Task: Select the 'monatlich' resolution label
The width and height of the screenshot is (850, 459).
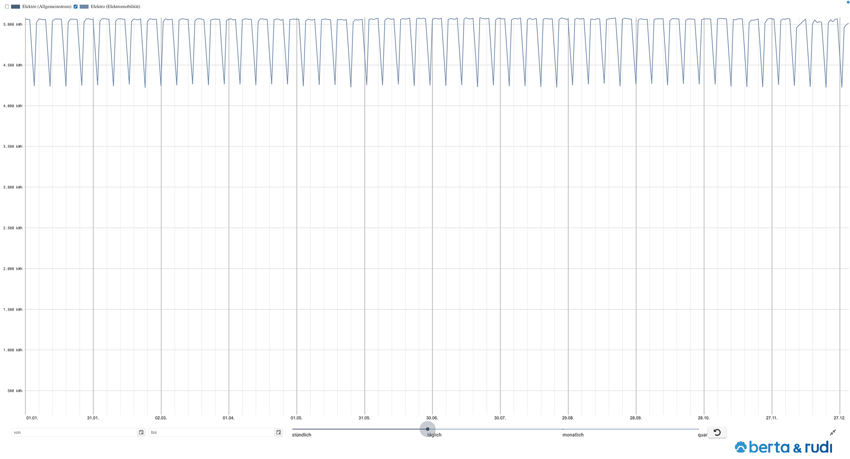Action: pyautogui.click(x=573, y=435)
